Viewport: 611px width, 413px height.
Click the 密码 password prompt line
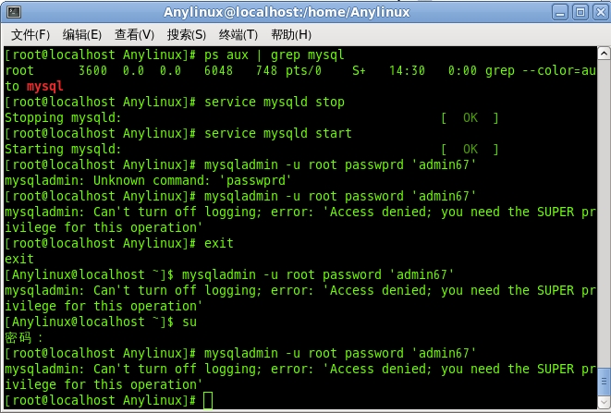[x=23, y=337]
